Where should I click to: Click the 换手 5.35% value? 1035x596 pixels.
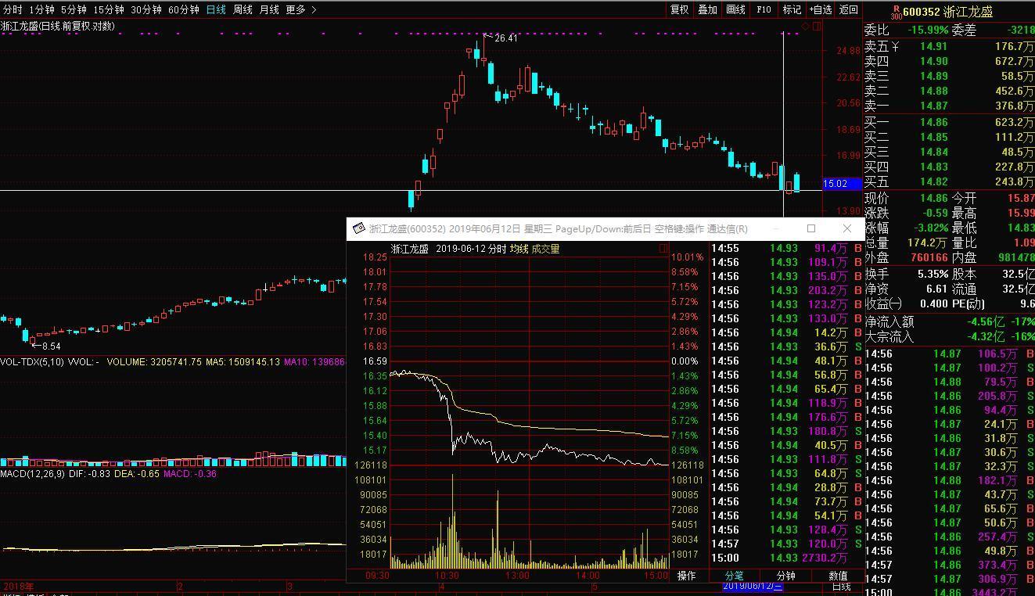click(932, 275)
